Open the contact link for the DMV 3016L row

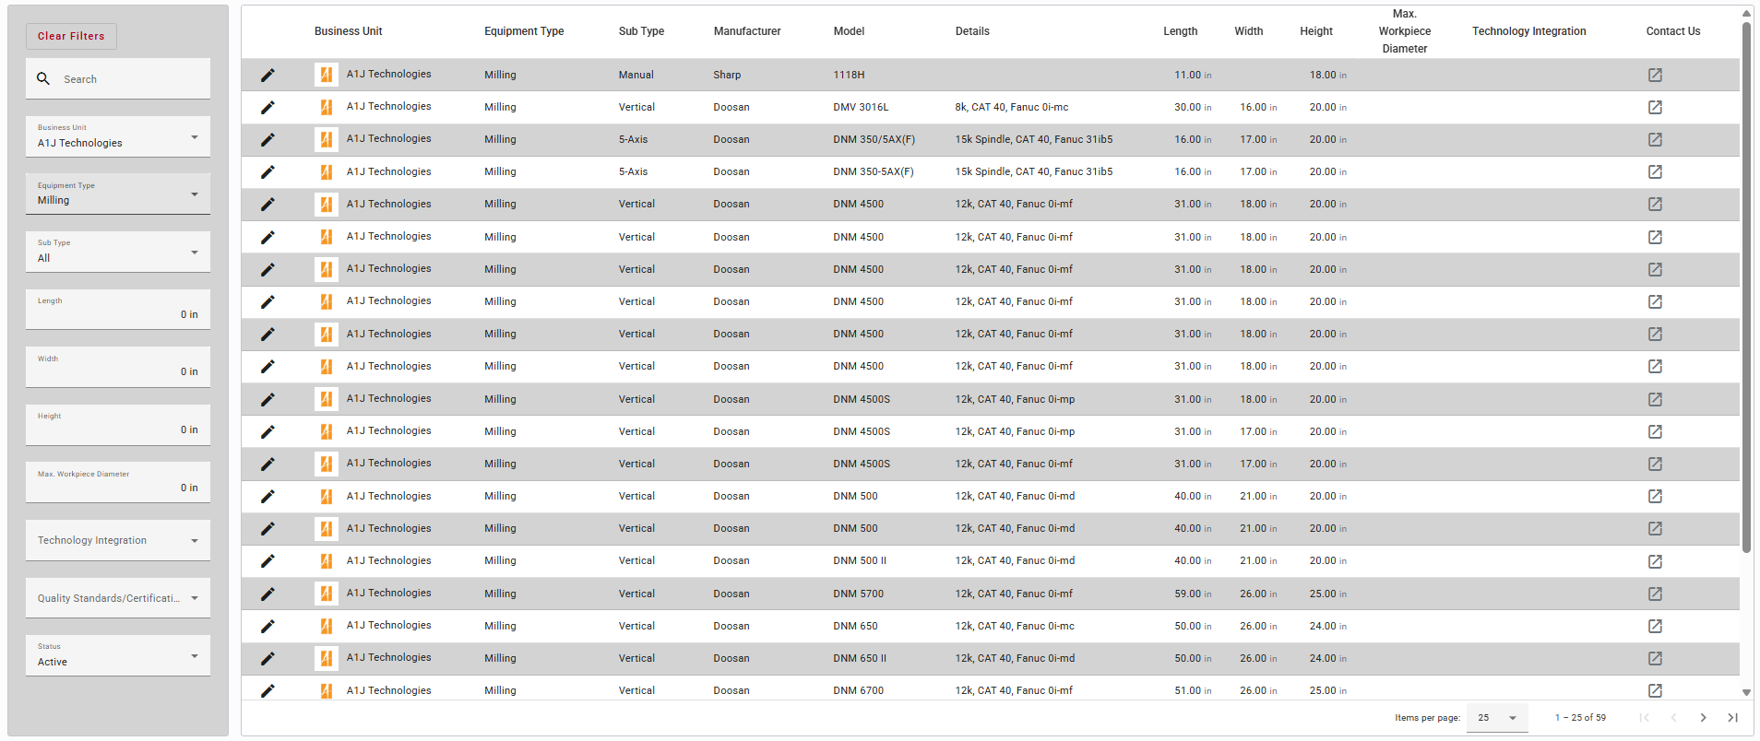(1655, 107)
